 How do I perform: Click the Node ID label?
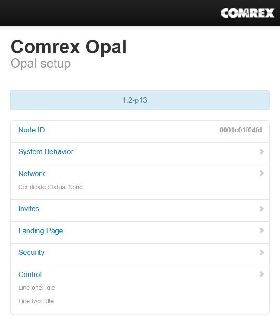(32, 130)
